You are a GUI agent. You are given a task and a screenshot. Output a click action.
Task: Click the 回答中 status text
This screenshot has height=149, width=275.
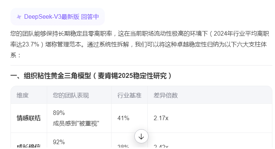[x=90, y=17]
